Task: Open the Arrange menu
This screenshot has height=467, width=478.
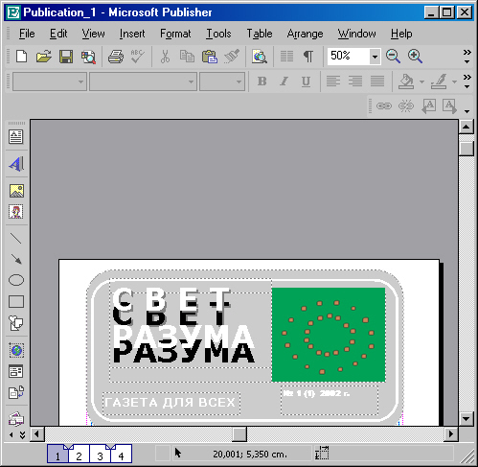Action: click(305, 34)
